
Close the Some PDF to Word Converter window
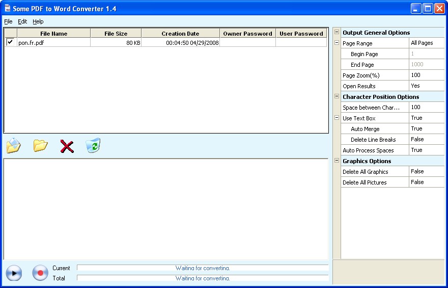tap(439, 9)
